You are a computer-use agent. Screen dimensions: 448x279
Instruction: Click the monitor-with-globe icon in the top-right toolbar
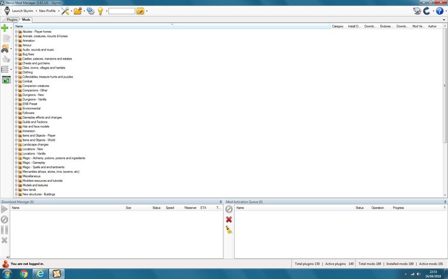pos(417,11)
